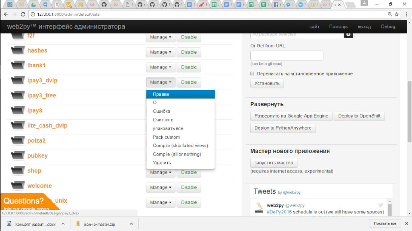This screenshot has width=412, height=231.
Task: Open the Помощь navigation link
Action: (338, 27)
